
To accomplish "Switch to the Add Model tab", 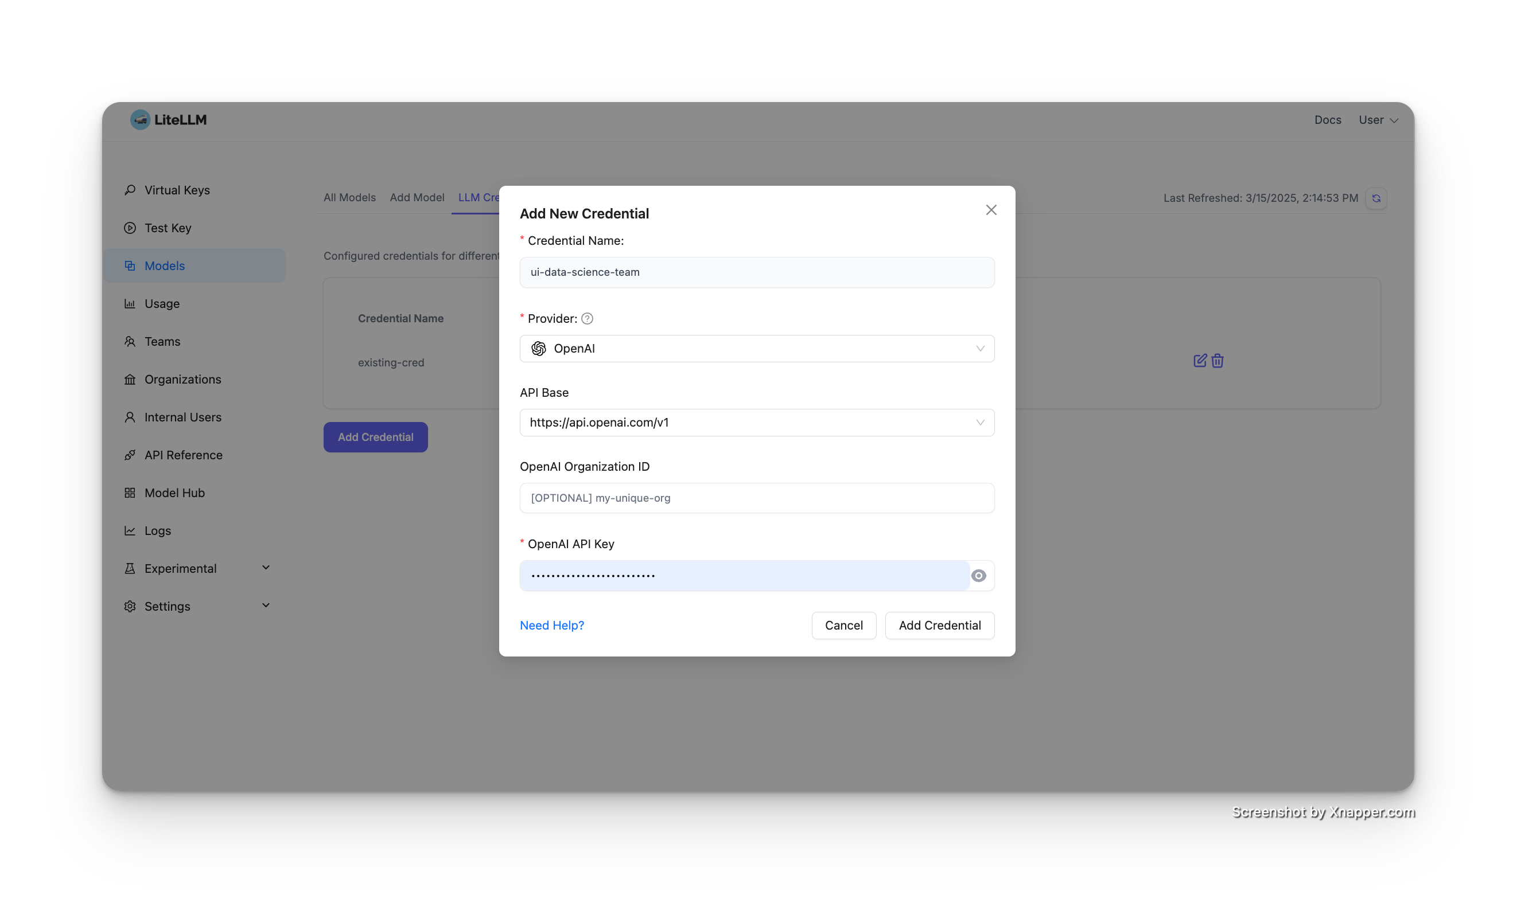I will 417,197.
